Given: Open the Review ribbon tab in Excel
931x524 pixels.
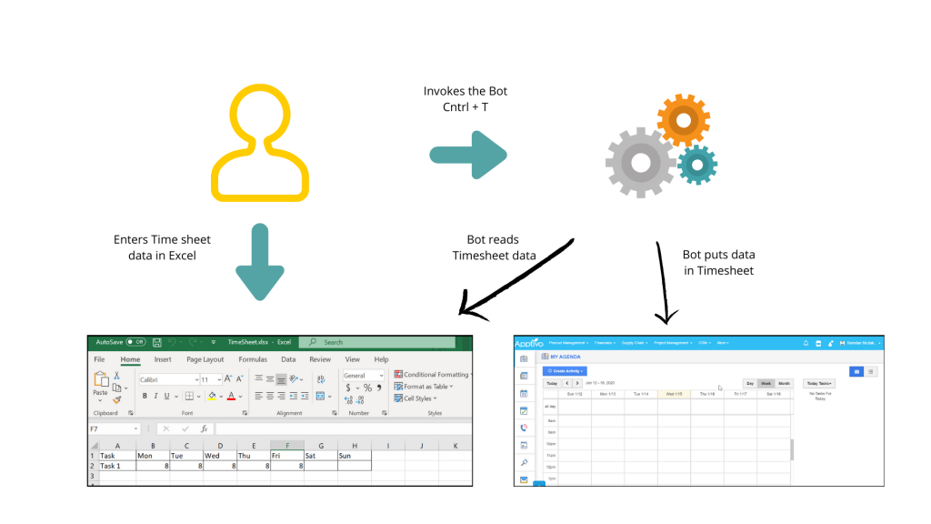Looking at the screenshot, I should pos(320,359).
